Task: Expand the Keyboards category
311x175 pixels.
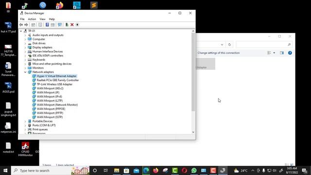Action: pyautogui.click(x=25, y=60)
